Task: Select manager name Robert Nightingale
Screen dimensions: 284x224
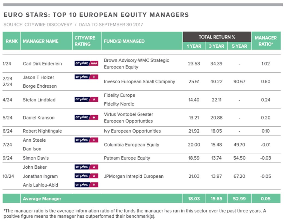Action: click(x=42, y=131)
